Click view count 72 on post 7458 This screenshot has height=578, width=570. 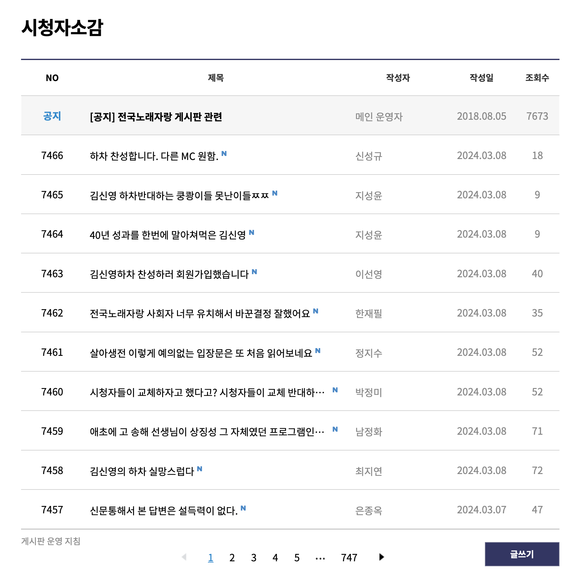(538, 470)
